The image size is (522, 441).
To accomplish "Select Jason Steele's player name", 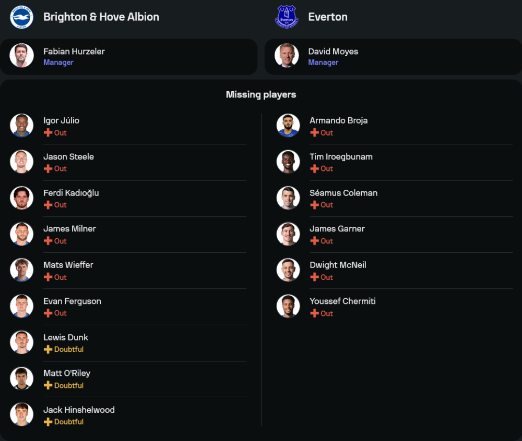I will click(68, 156).
